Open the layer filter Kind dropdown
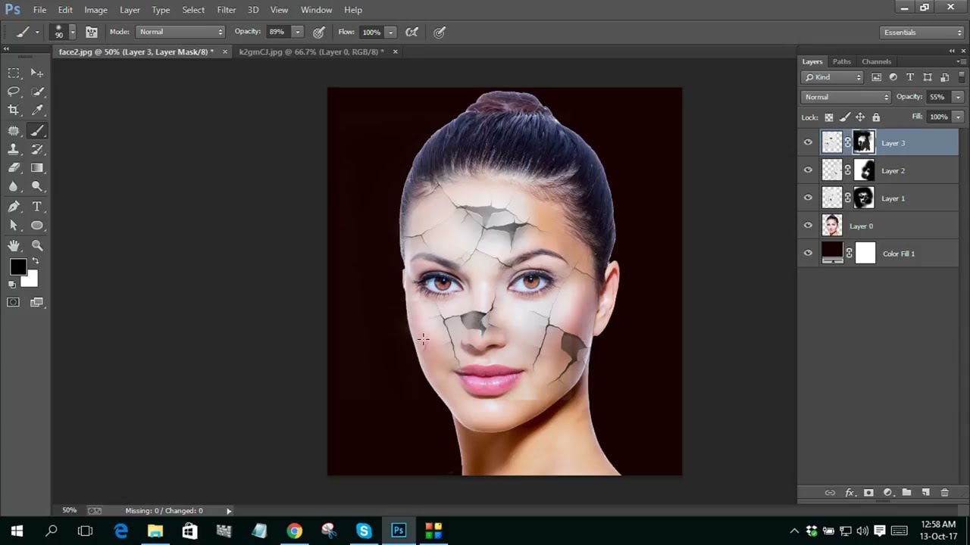The width and height of the screenshot is (970, 545). click(832, 77)
